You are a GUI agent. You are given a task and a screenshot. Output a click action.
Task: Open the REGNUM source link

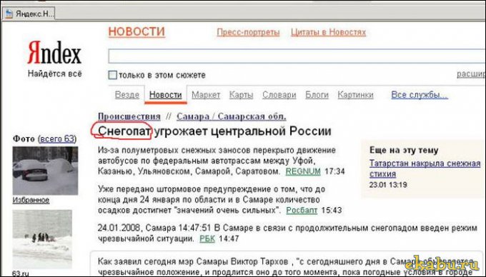[x=303, y=171]
